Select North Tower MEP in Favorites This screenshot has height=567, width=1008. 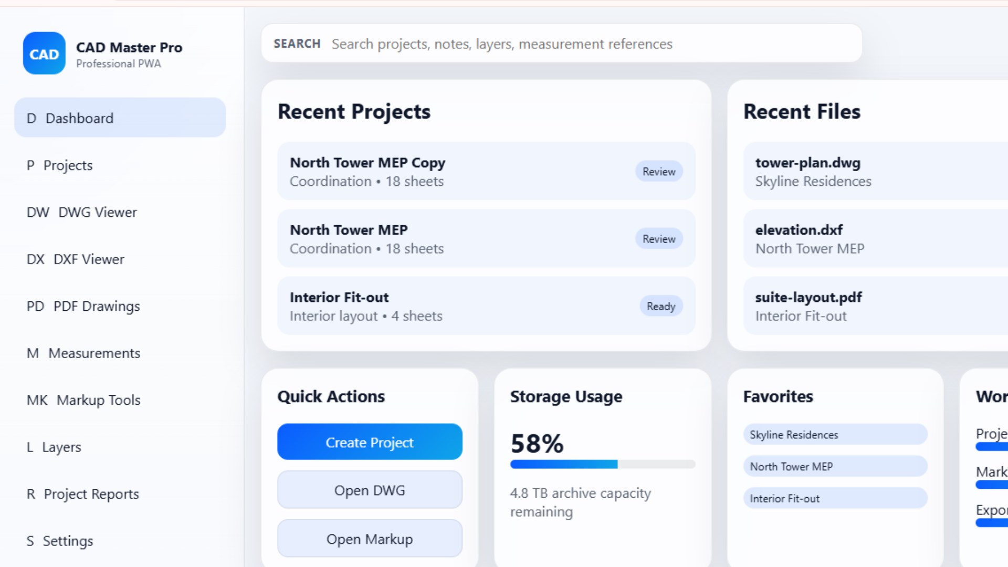(835, 466)
